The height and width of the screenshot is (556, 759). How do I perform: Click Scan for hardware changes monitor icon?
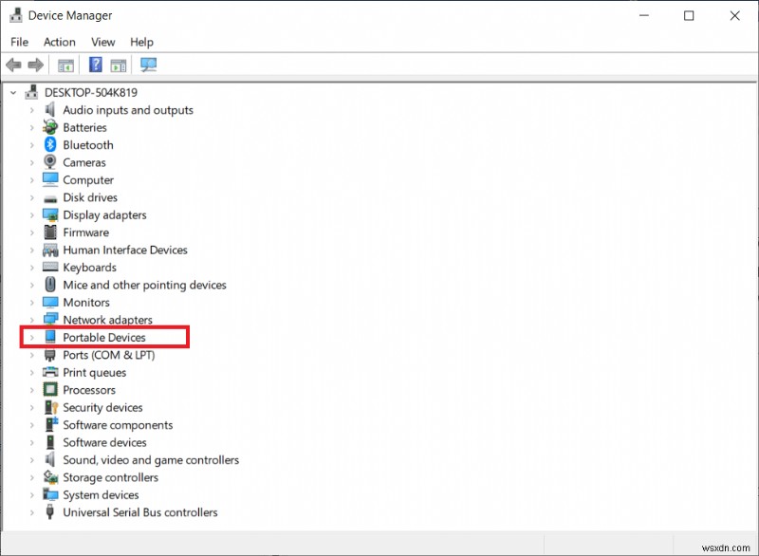pyautogui.click(x=148, y=65)
